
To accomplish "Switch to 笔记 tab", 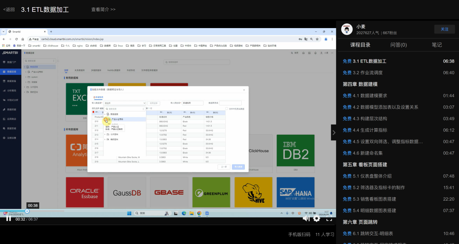I will pos(436,45).
